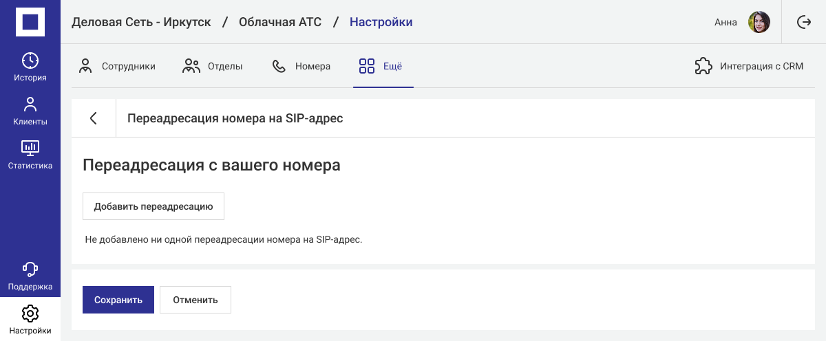Click Анна's profile avatar photo

pos(759,22)
